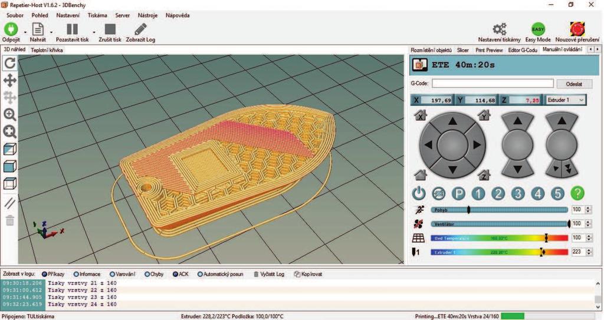Open the log via Zobrazit Log
The image size is (604, 320).
pos(140,29)
